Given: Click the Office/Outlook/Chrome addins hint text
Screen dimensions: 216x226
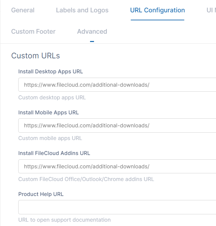Looking at the screenshot, I should [86, 179].
